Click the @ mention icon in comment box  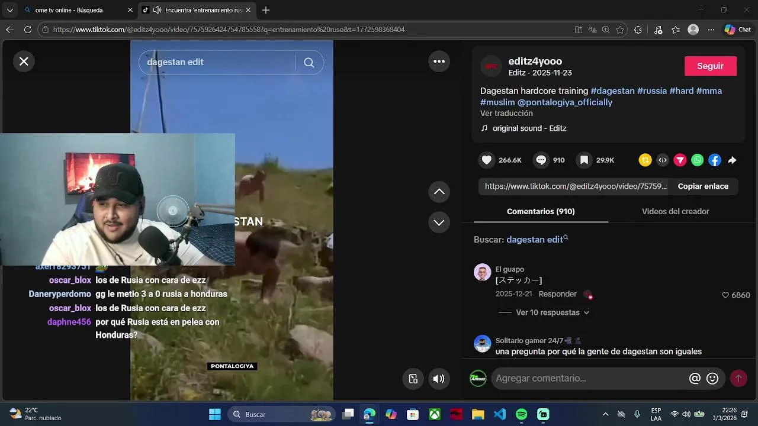click(695, 378)
